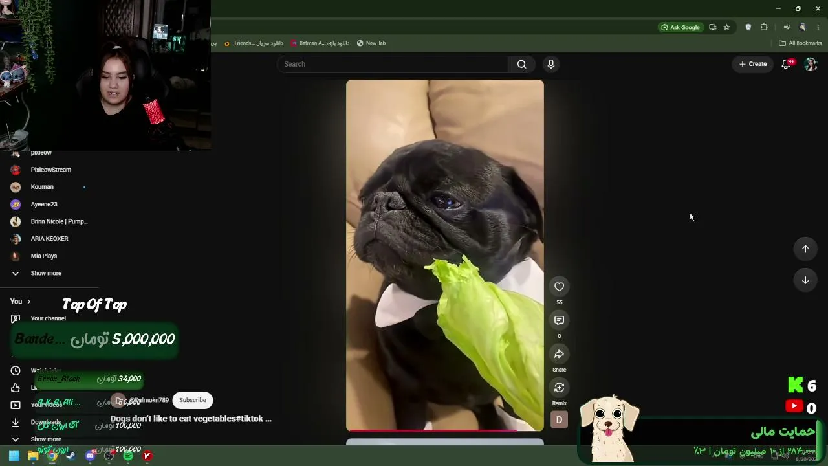Open Your videos icon in sidebar

(16, 405)
